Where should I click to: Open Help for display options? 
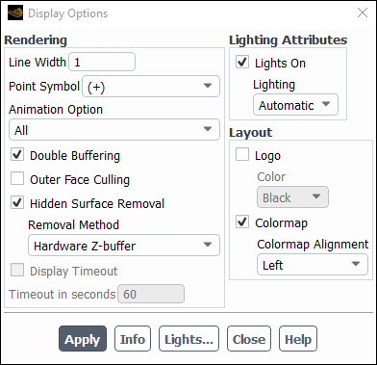coord(298,339)
